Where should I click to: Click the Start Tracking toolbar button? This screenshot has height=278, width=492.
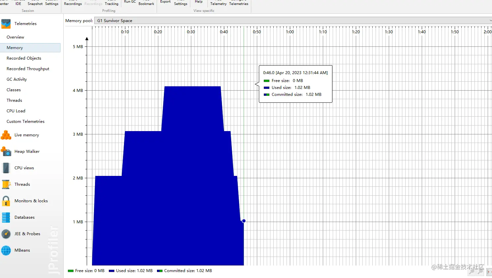point(111,3)
